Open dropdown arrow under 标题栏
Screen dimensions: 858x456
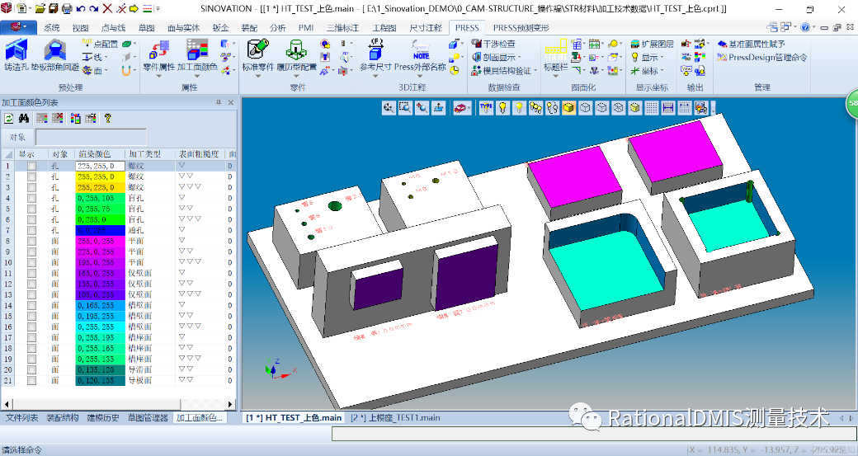coord(555,76)
